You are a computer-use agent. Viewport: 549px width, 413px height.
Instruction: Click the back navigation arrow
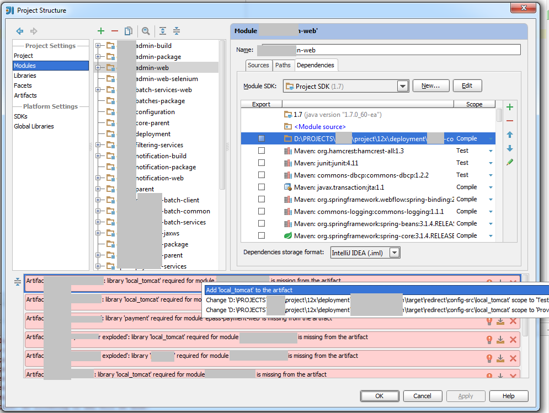pyautogui.click(x=20, y=31)
